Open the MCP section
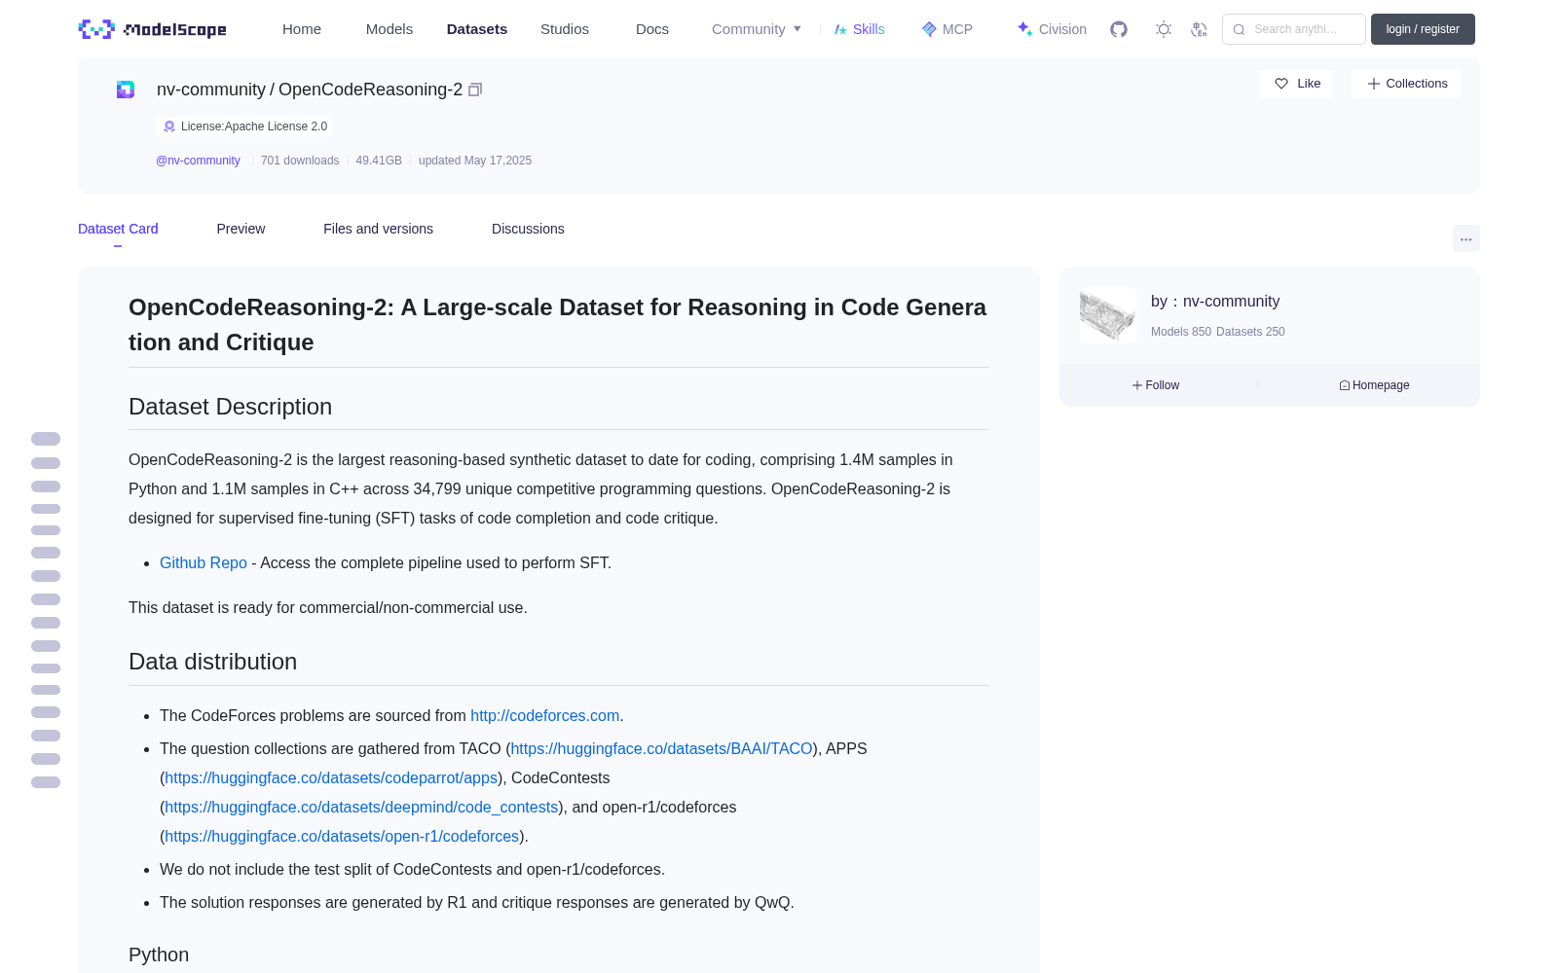The height and width of the screenshot is (973, 1558). coord(946,29)
